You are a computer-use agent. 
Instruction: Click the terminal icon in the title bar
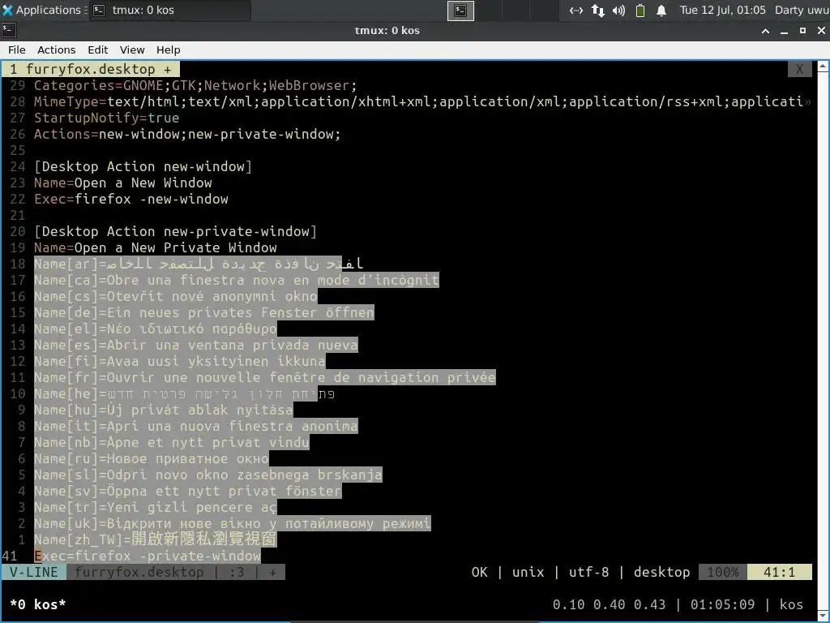[x=9, y=31]
